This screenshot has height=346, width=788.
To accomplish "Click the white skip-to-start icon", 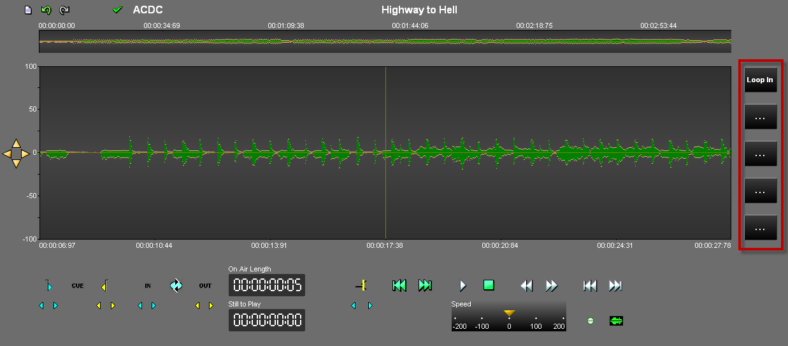I will click(x=590, y=285).
